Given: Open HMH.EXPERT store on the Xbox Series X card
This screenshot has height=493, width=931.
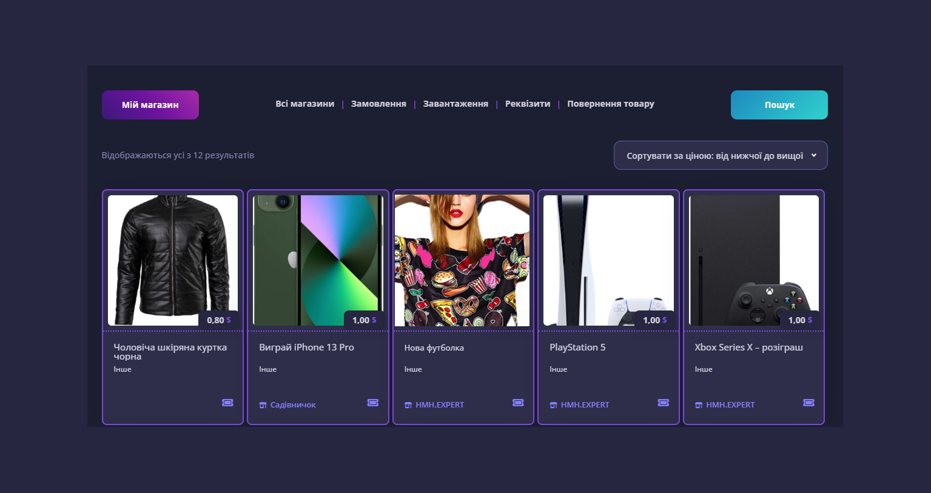Looking at the screenshot, I should coord(730,405).
